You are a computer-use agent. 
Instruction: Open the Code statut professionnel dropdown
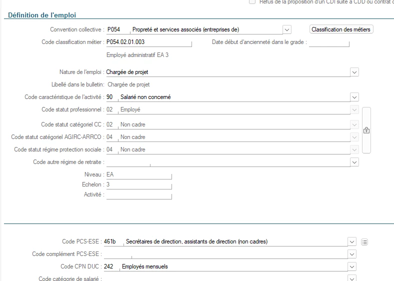pyautogui.click(x=354, y=109)
